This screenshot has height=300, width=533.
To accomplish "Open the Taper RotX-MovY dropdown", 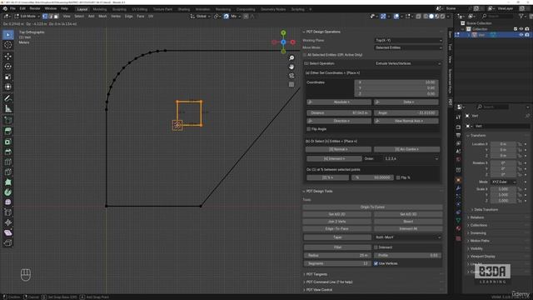I will coord(408,237).
